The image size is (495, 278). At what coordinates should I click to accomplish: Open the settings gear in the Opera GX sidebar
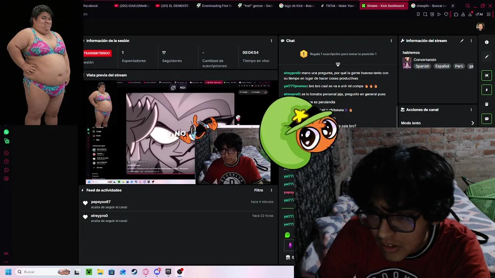(6, 178)
